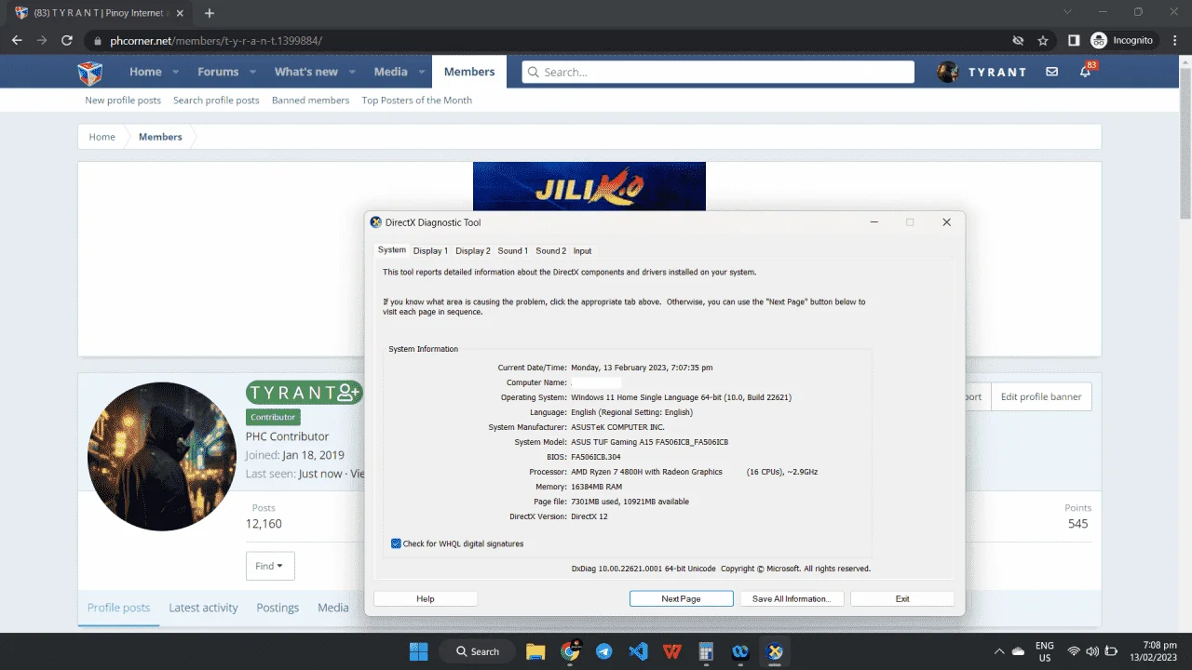The height and width of the screenshot is (670, 1192).
Task: Show hidden system tray icons
Action: 999,651
